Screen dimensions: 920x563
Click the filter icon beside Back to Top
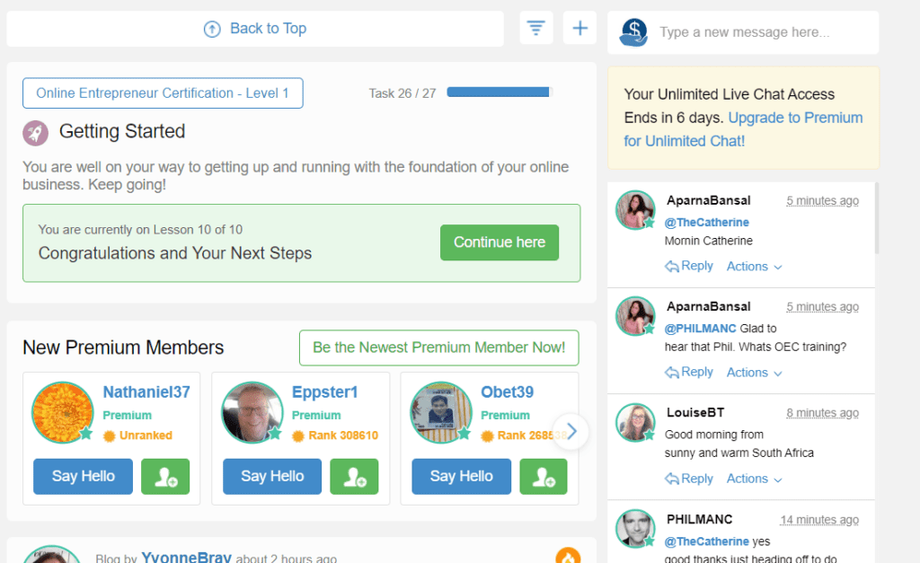point(535,28)
